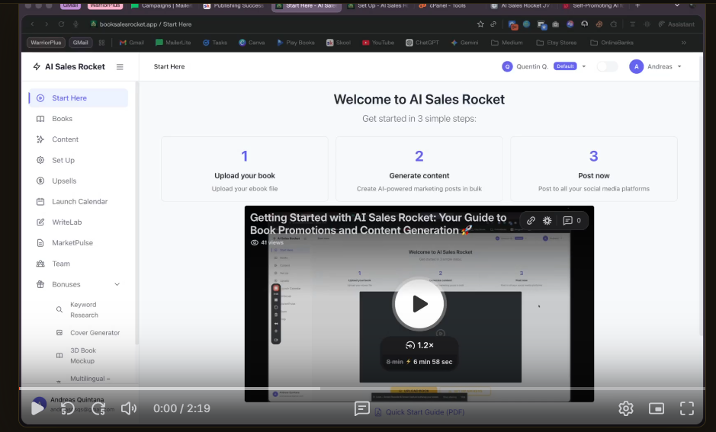Viewport: 716px width, 432px height.
Task: Click the video progress bar to seek
Action: point(361,389)
